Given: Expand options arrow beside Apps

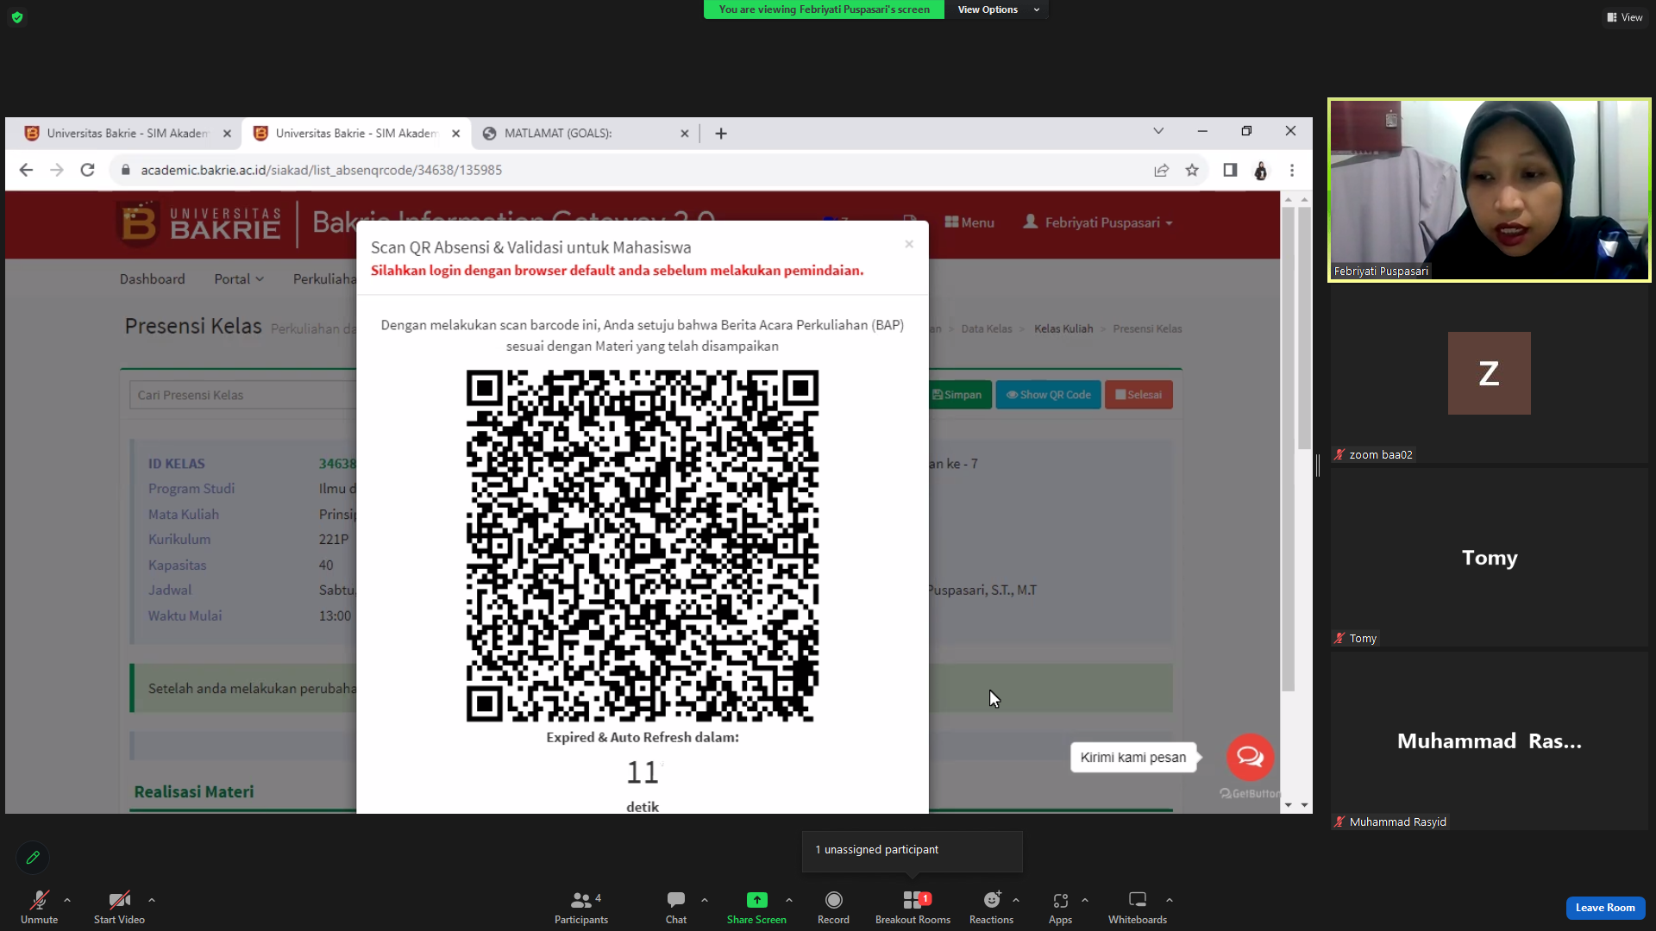Looking at the screenshot, I should point(1085,900).
